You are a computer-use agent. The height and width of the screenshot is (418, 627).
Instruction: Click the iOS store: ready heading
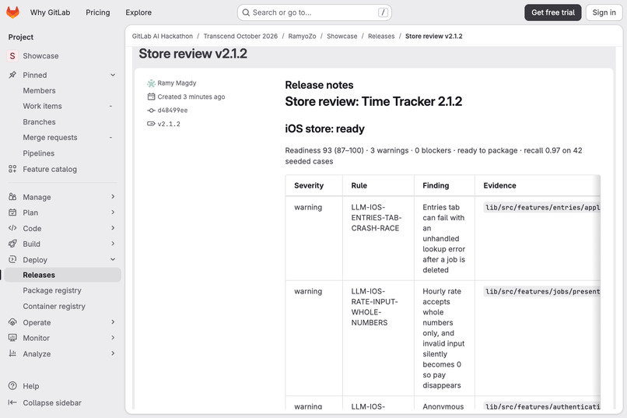coord(324,128)
